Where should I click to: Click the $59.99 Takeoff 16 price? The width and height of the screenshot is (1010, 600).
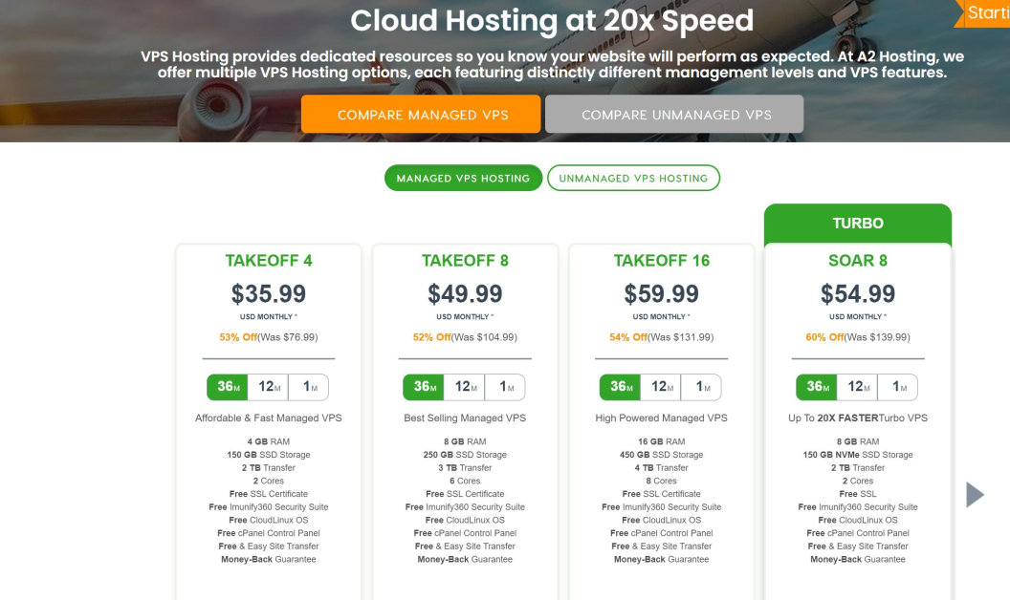pos(662,293)
